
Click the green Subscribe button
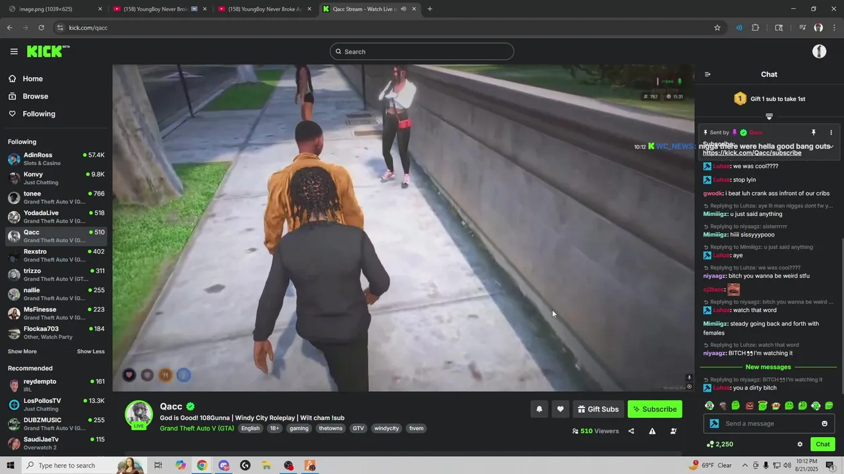coord(655,409)
